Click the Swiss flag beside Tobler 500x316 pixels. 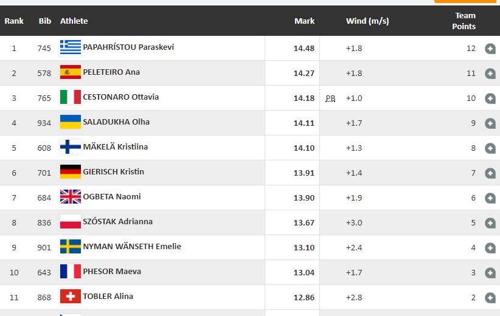tap(70, 297)
